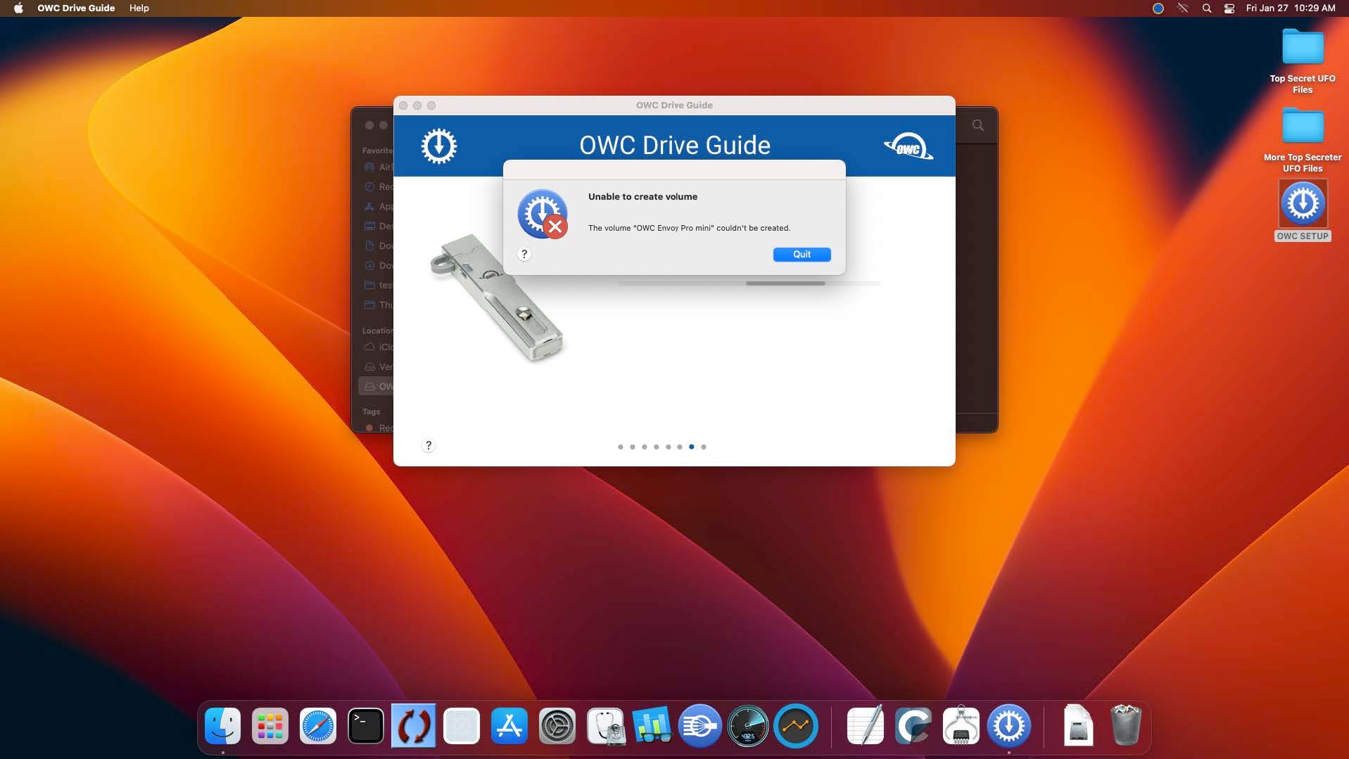This screenshot has height=759, width=1349.
Task: Click the Envoy Pro mini drive image
Action: click(x=497, y=298)
